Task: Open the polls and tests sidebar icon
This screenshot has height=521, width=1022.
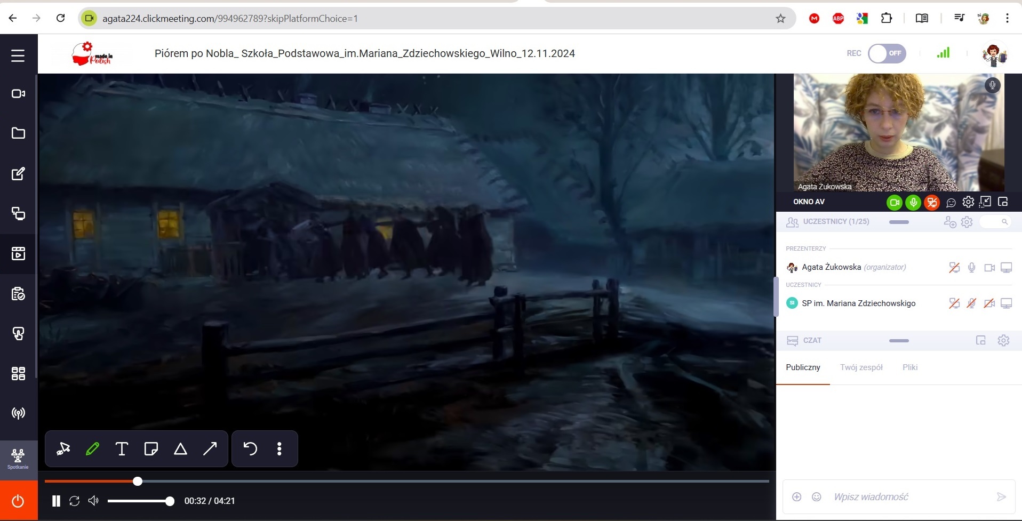Action: (x=18, y=294)
